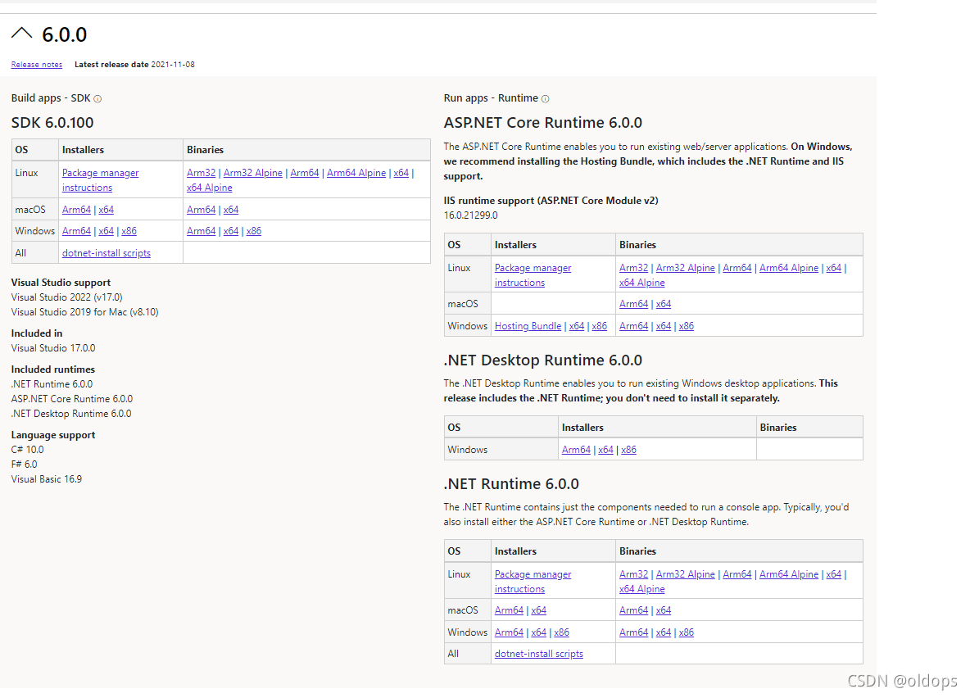Image resolution: width=970 pixels, height=698 pixels.
Task: Download SDK Windows Arm64 installer
Action: [x=76, y=231]
